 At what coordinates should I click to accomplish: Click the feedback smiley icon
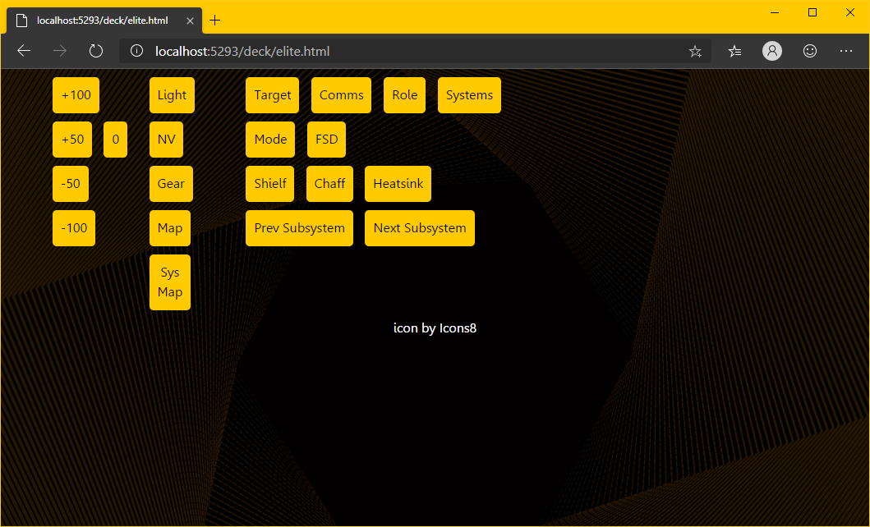810,51
